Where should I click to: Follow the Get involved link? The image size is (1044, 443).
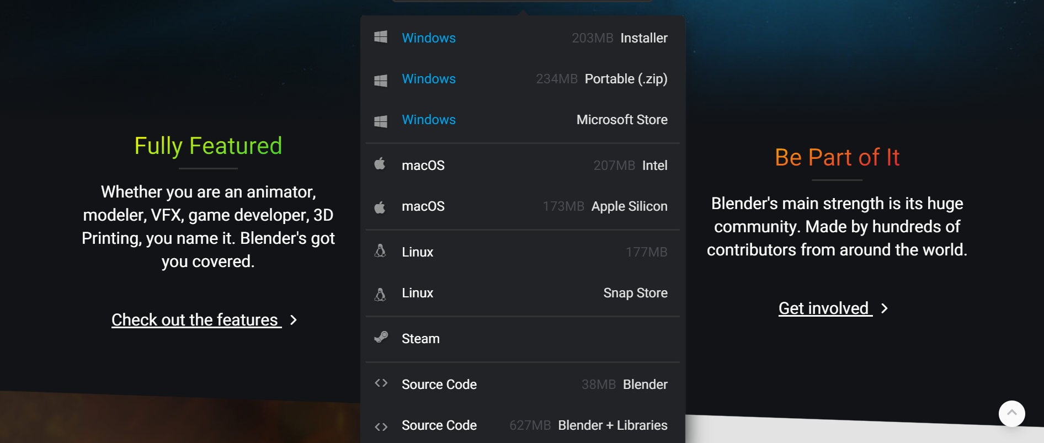[x=825, y=308]
